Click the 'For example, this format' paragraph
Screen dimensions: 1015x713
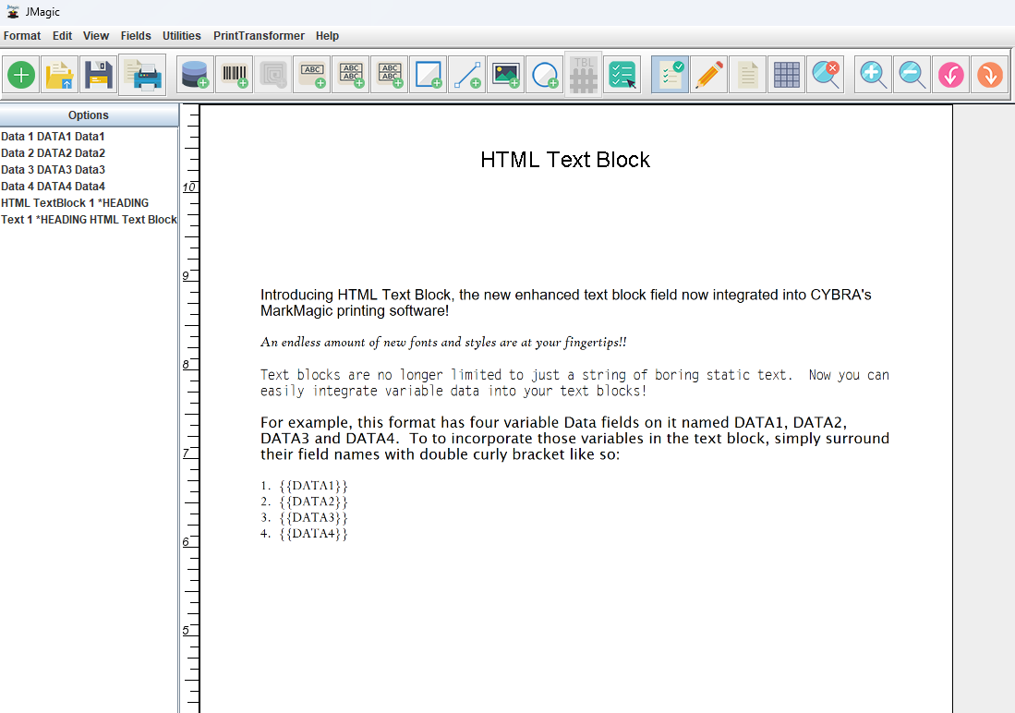[574, 439]
